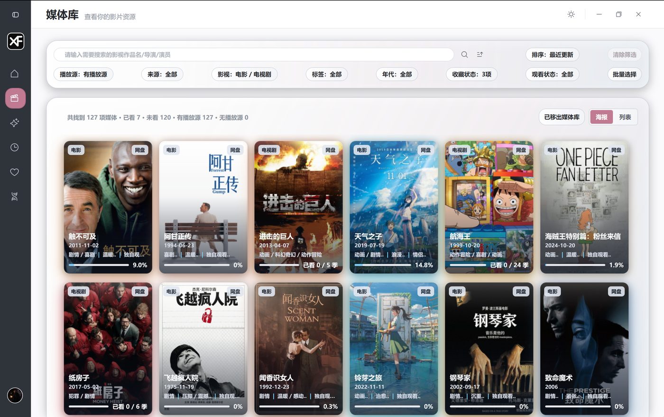Screen dimensions: 664x417
Task: Open the favorites heart icon
Action: pos(15,172)
